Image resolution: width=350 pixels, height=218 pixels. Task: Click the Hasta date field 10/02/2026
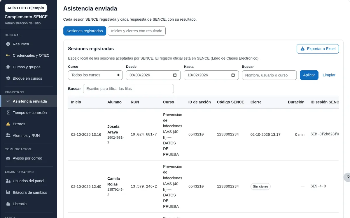click(x=211, y=75)
